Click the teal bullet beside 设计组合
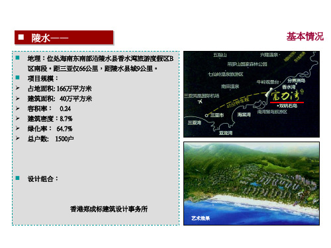331x248 pixels. [18, 178]
